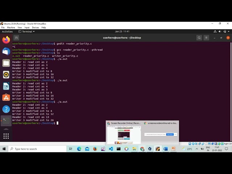The height and width of the screenshot is (174, 232).
Task: Click the writer_priority.c file name in ls output
Action: (65, 56)
